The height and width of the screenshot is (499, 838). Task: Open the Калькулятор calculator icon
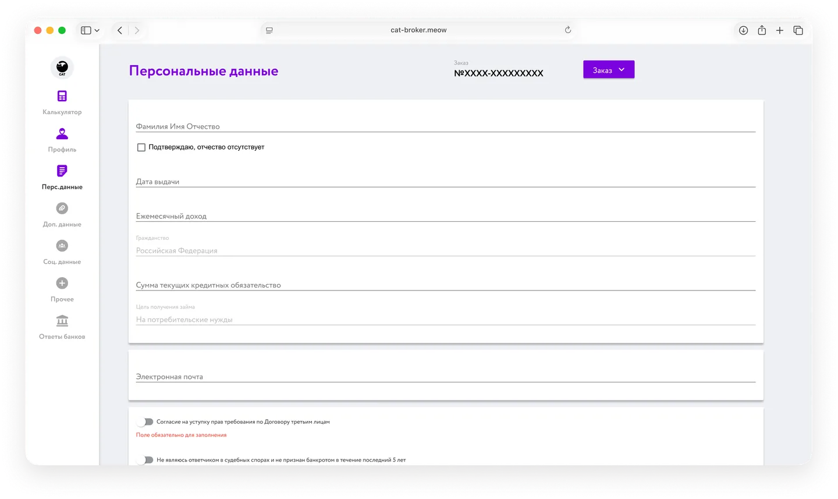[62, 96]
